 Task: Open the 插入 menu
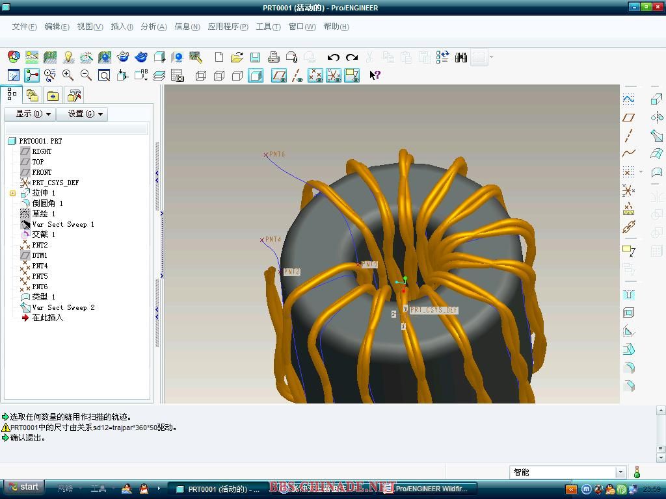coord(122,27)
